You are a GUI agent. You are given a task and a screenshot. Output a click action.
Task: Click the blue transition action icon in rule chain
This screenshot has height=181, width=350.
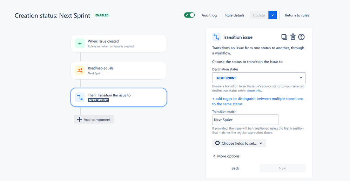80,97
